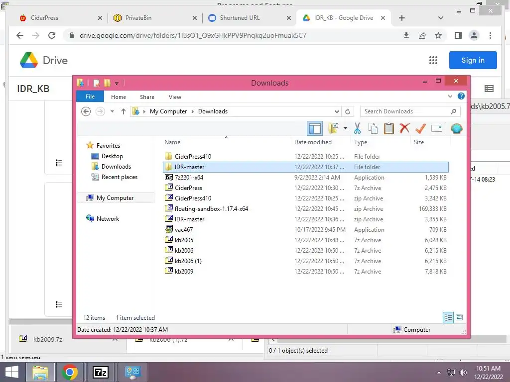This screenshot has width=510, height=382.
Task: Click the blue shell icon in toolbar
Action: [x=456, y=129]
